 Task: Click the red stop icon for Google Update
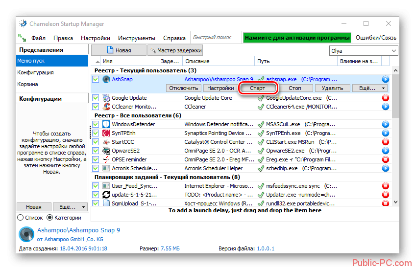385,98
